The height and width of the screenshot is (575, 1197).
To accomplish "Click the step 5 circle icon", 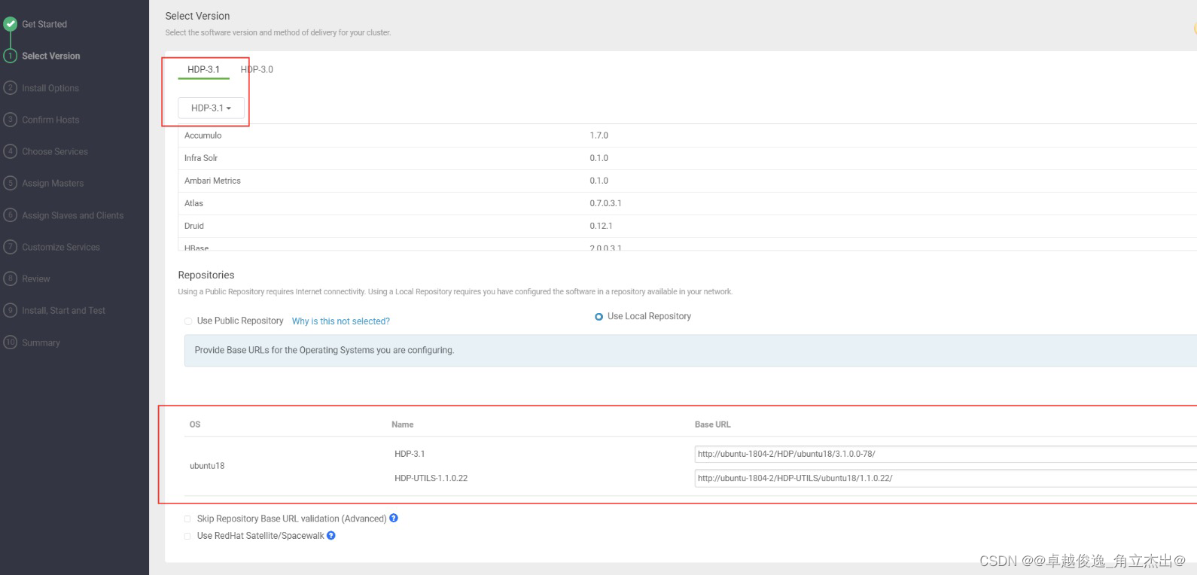I will point(11,183).
